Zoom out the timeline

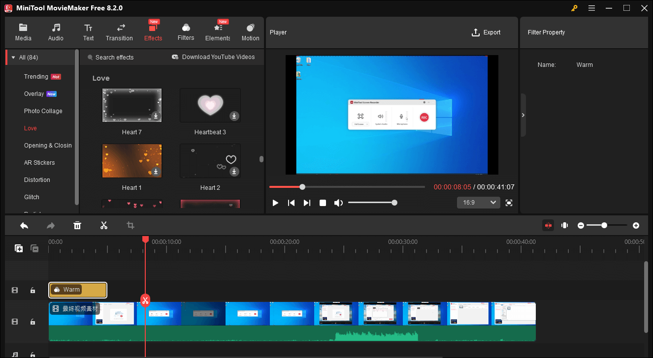(581, 225)
